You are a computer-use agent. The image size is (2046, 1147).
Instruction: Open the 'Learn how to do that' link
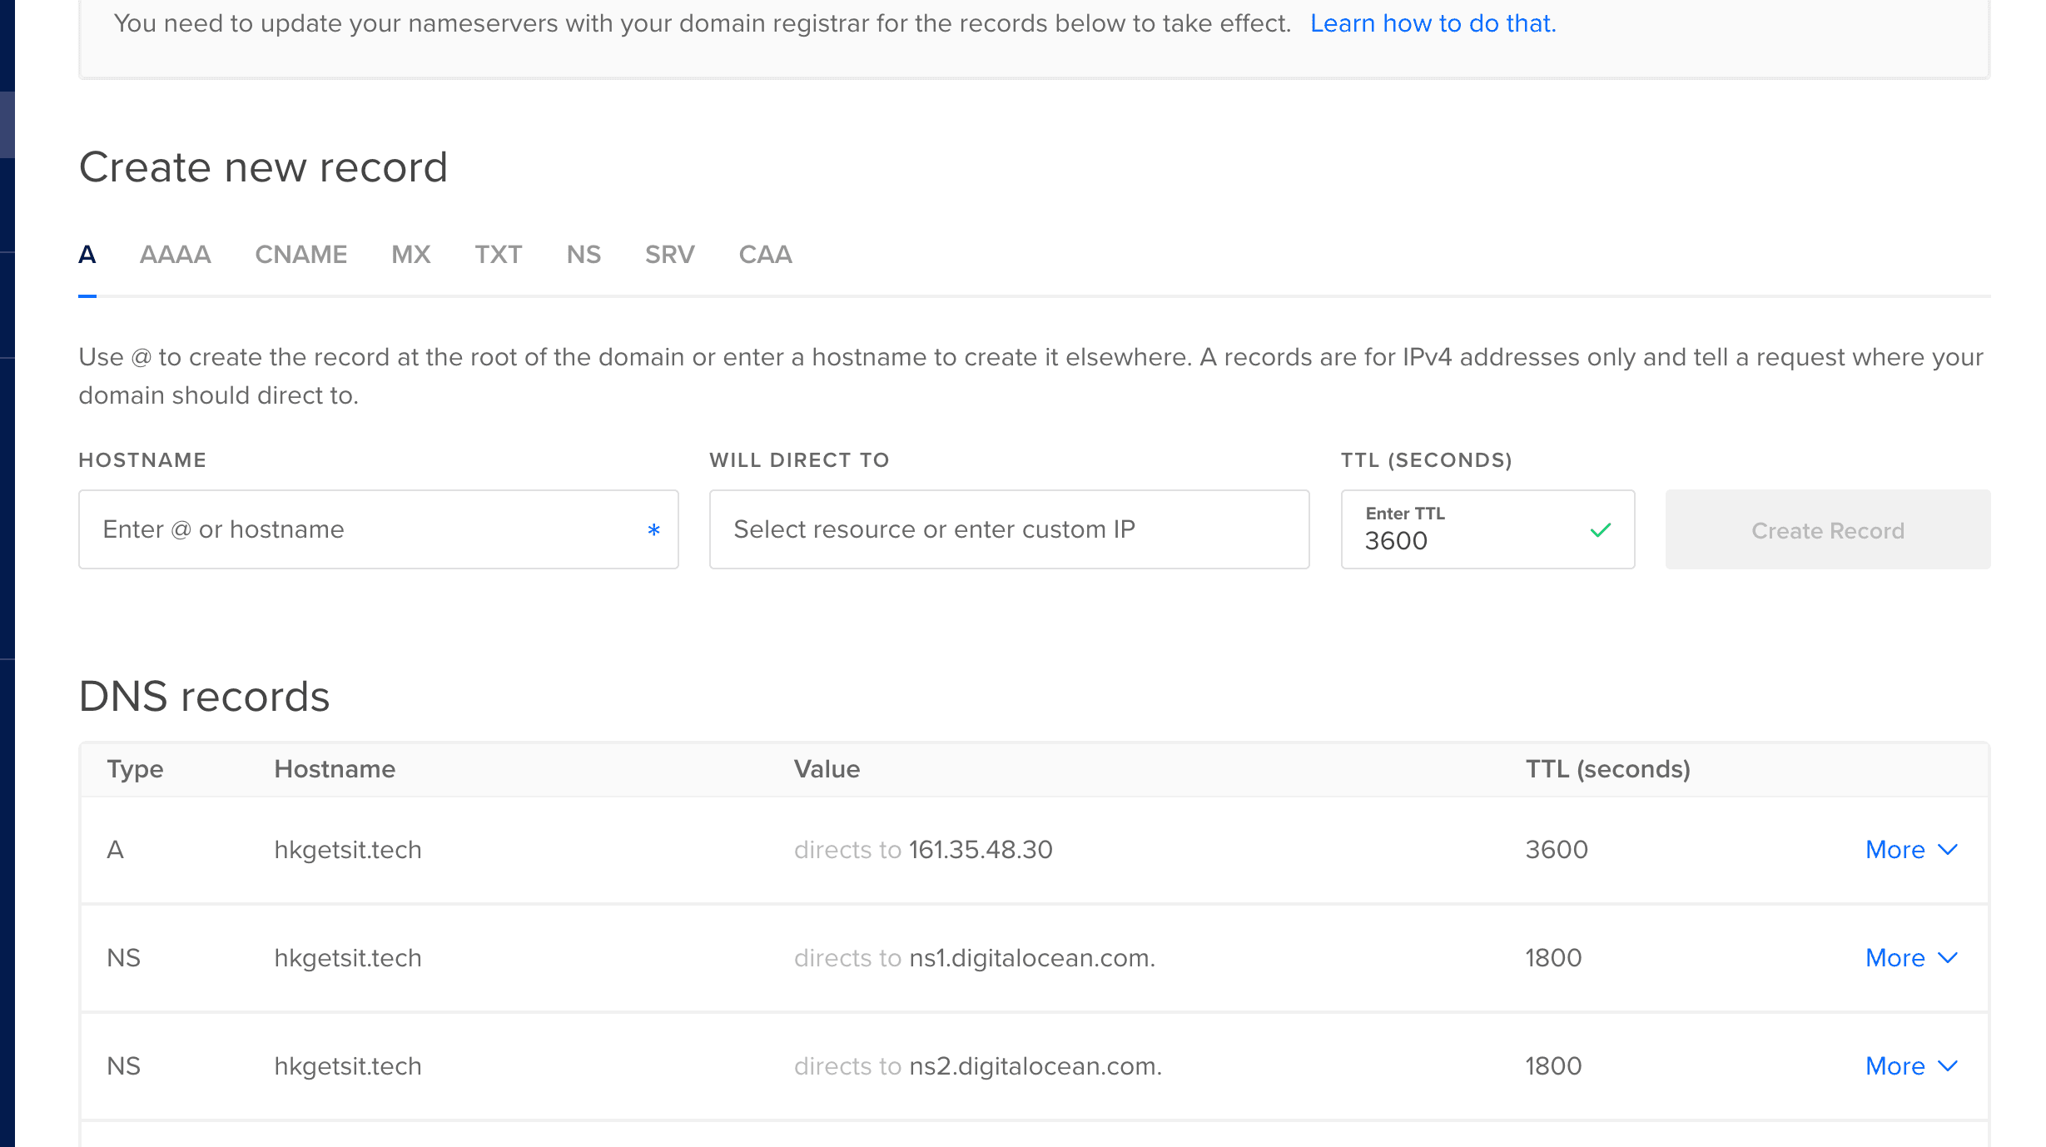pyautogui.click(x=1433, y=23)
